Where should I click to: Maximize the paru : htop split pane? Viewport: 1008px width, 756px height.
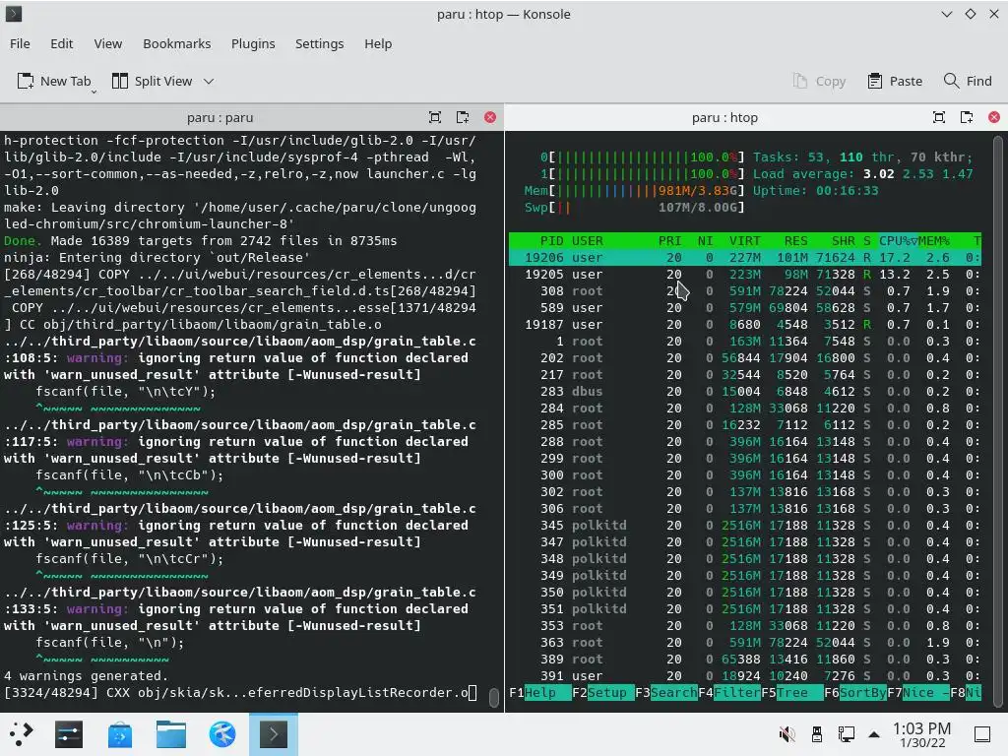[x=939, y=117]
